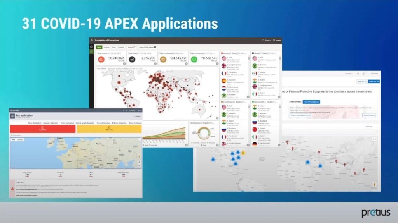Image resolution: width=398 pixels, height=223 pixels.
Task: Click the red Total active icon
Action: pyautogui.click(x=101, y=59)
